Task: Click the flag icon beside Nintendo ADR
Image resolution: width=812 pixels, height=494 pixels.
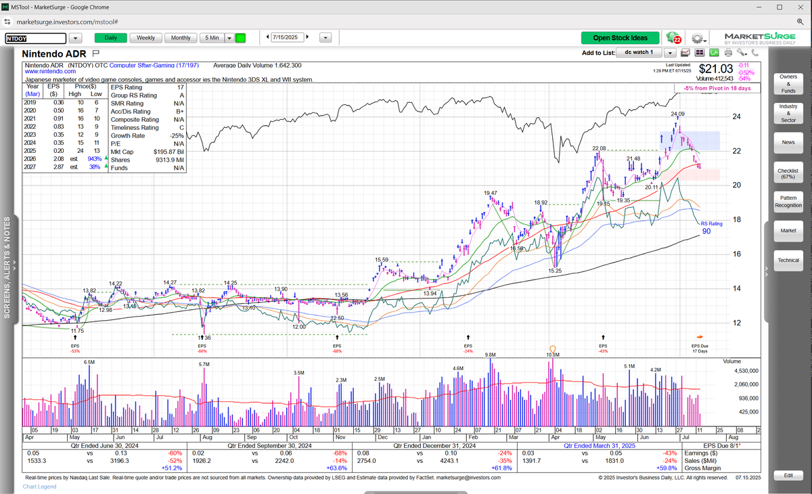Action: (95, 53)
